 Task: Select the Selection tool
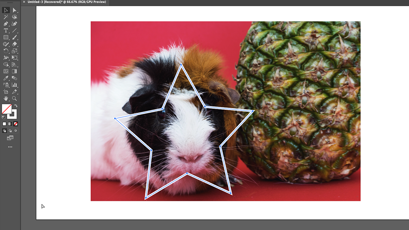click(6, 10)
